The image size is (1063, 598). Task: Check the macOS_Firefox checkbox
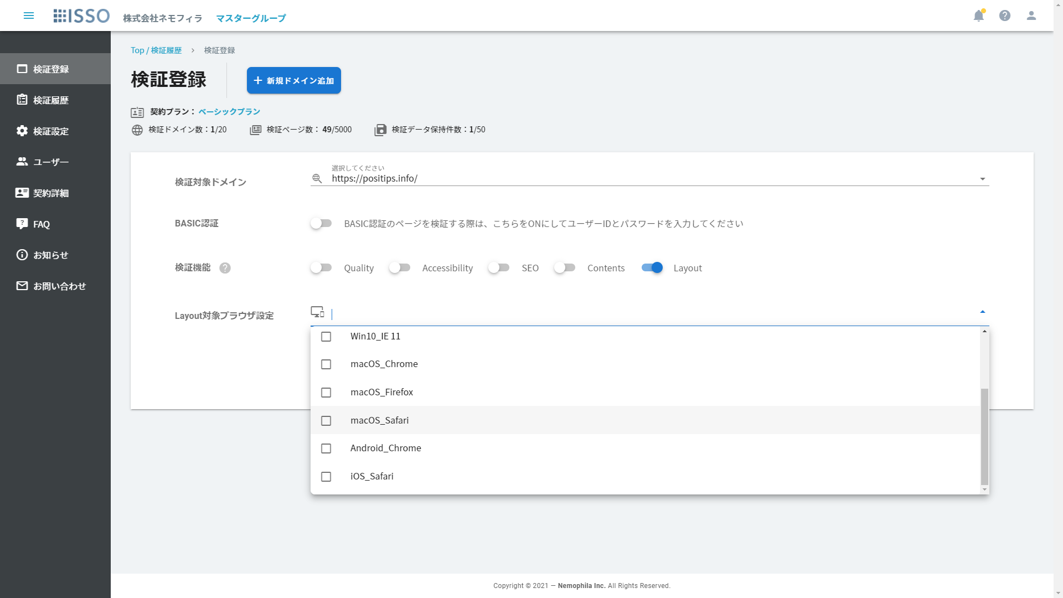(x=326, y=393)
